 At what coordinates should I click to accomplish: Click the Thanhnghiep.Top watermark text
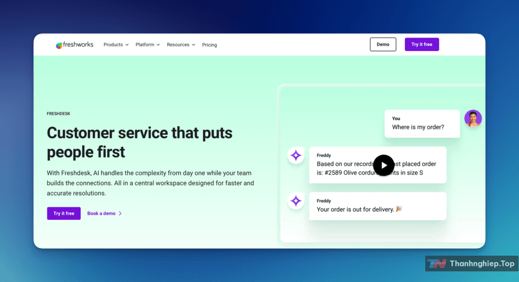(482, 264)
